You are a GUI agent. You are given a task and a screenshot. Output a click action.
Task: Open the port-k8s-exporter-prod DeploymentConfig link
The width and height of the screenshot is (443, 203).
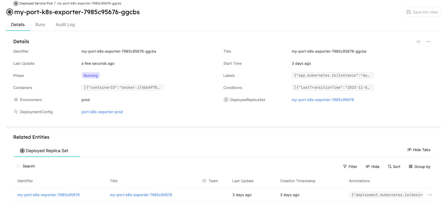[102, 112]
